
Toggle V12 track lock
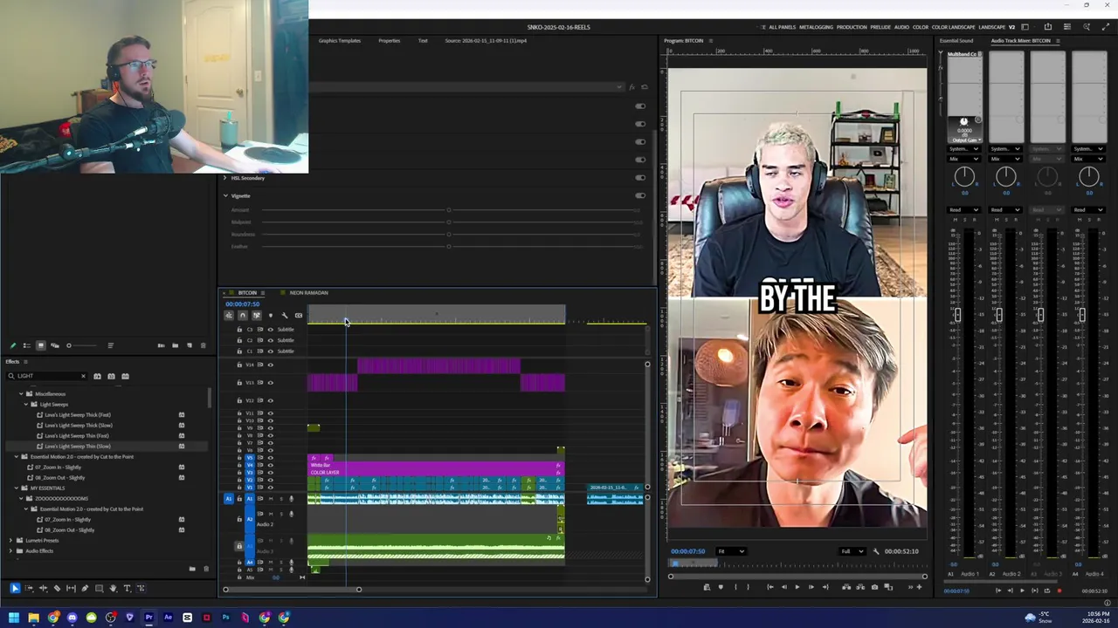[x=239, y=400]
